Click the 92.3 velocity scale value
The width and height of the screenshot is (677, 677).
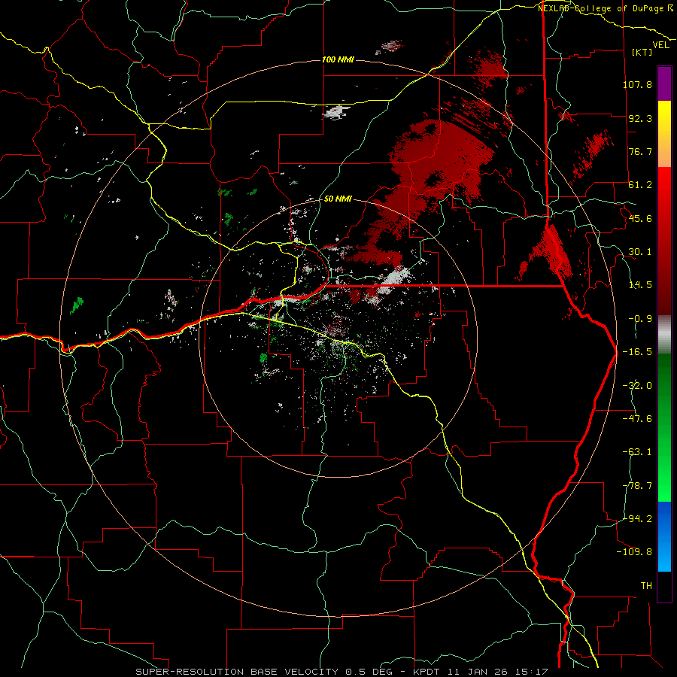pyautogui.click(x=640, y=118)
